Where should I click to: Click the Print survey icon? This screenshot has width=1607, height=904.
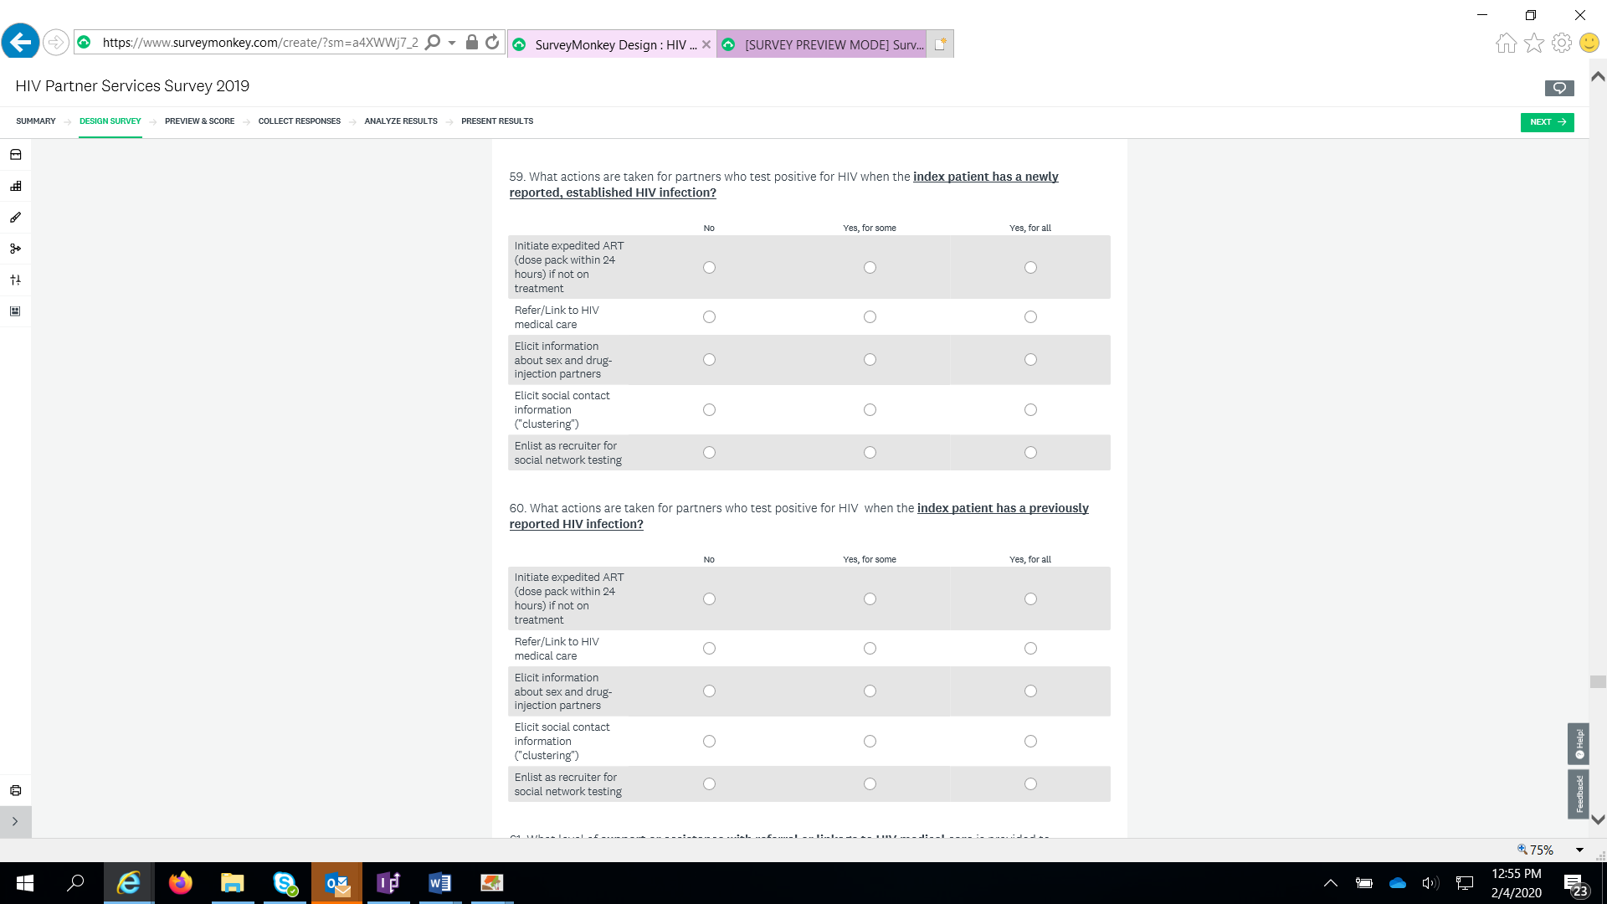tap(15, 790)
